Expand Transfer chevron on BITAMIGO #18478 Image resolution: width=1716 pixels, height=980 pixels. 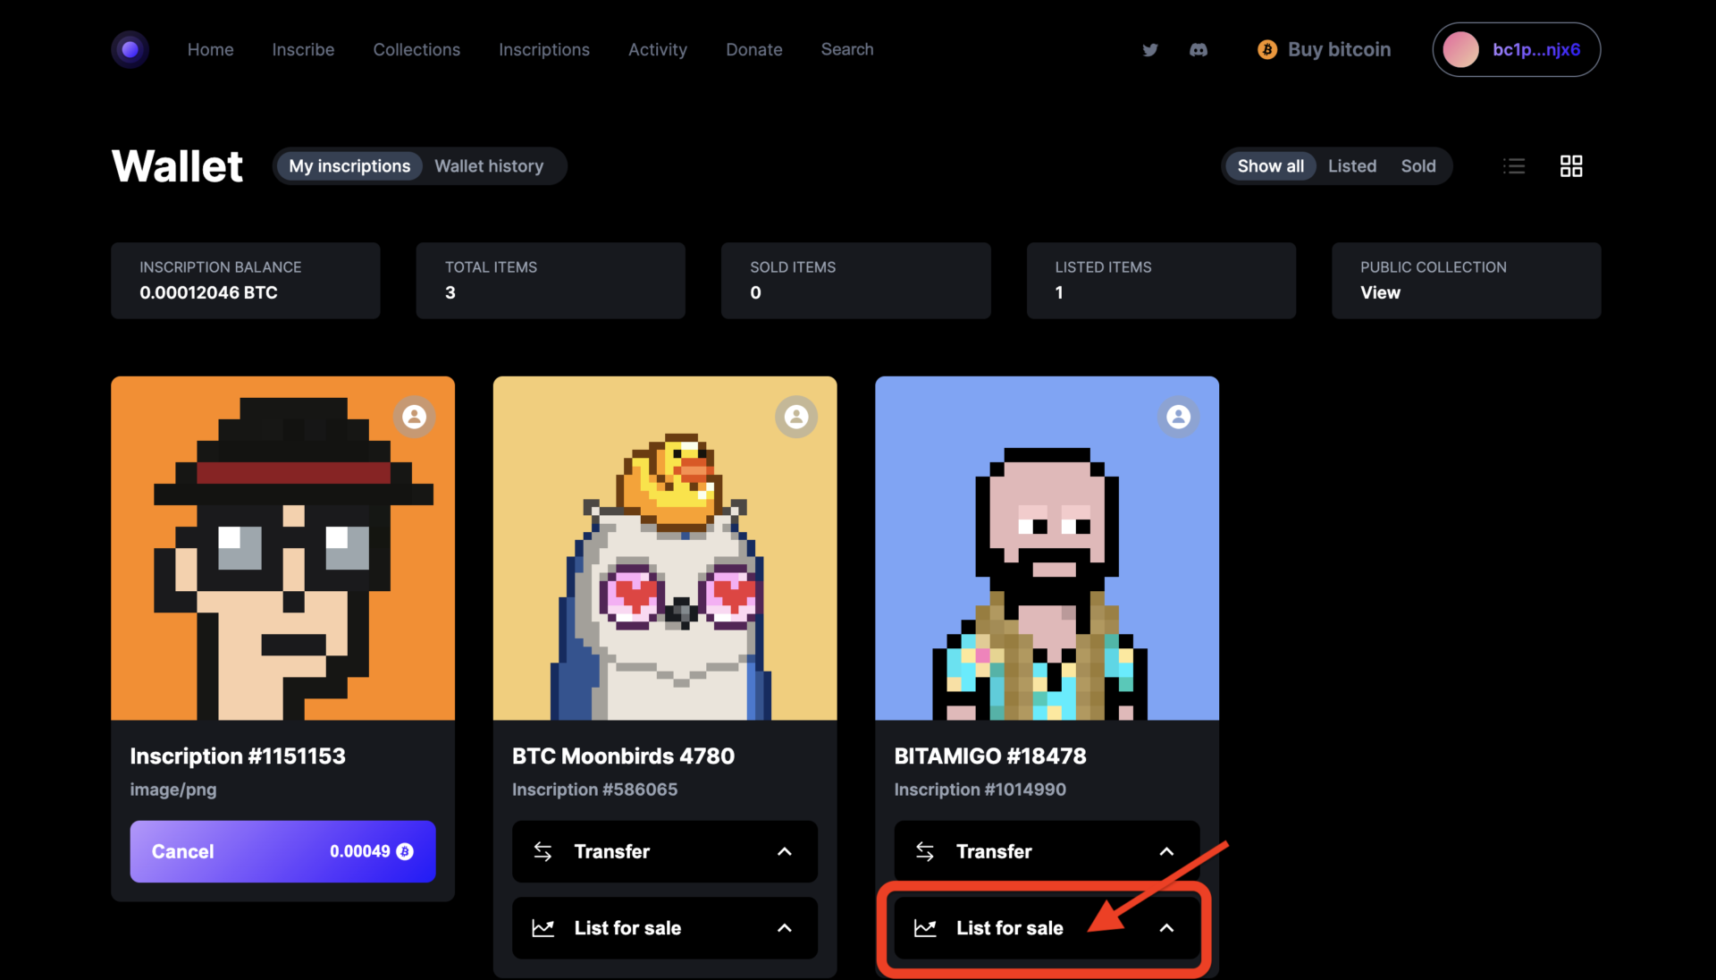(1166, 851)
